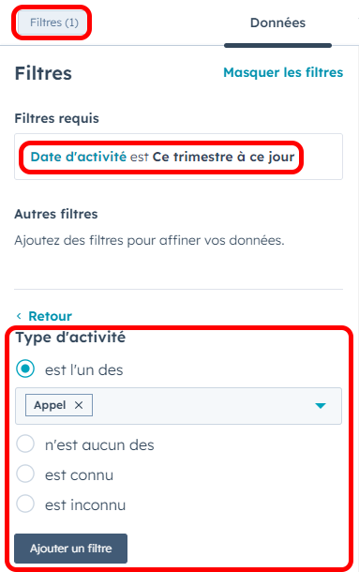Image resolution: width=359 pixels, height=572 pixels.
Task: Click the left chevron icon beside Retour
Action: coord(19,316)
